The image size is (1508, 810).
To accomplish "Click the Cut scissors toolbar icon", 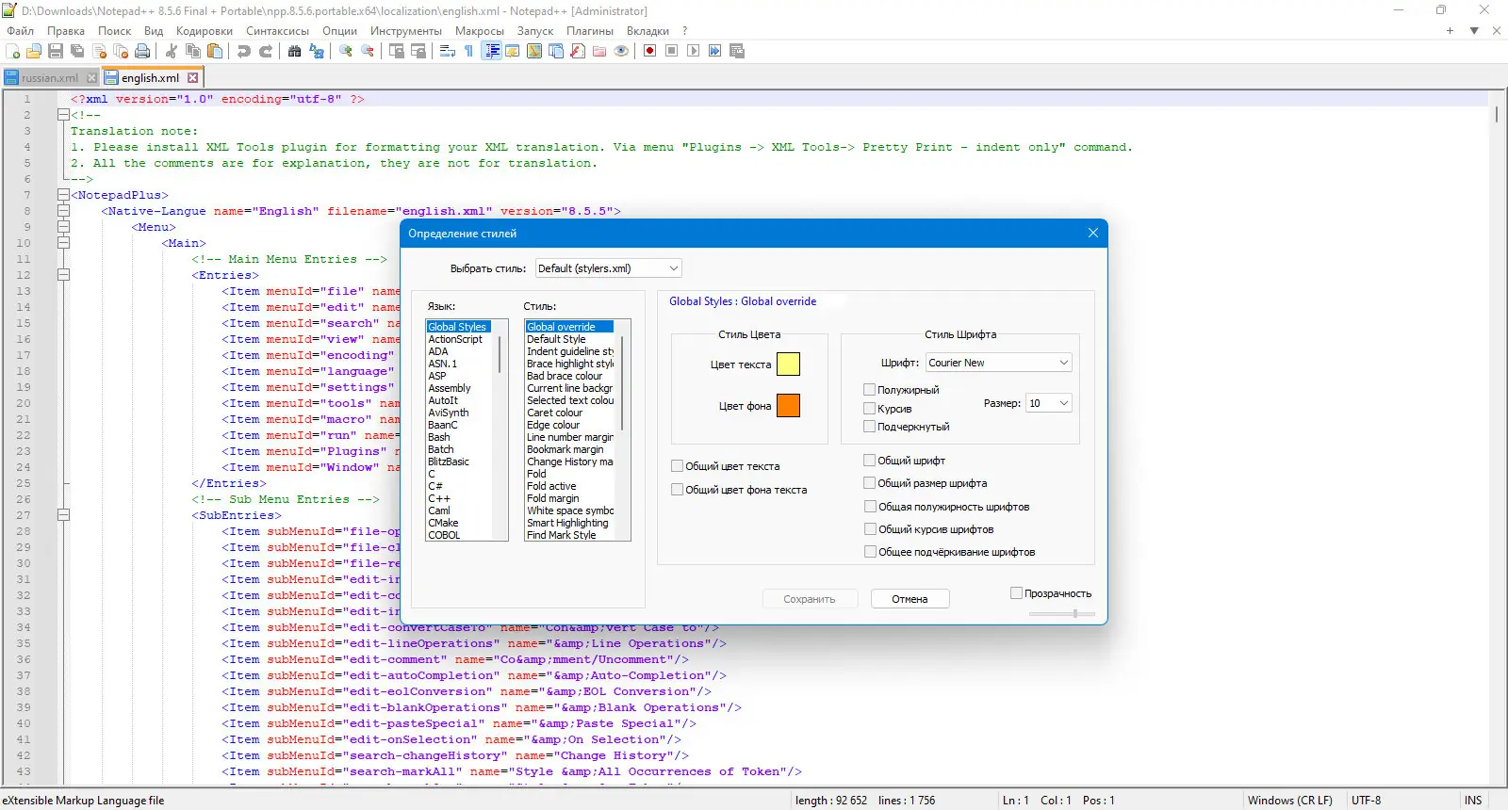I will (172, 51).
